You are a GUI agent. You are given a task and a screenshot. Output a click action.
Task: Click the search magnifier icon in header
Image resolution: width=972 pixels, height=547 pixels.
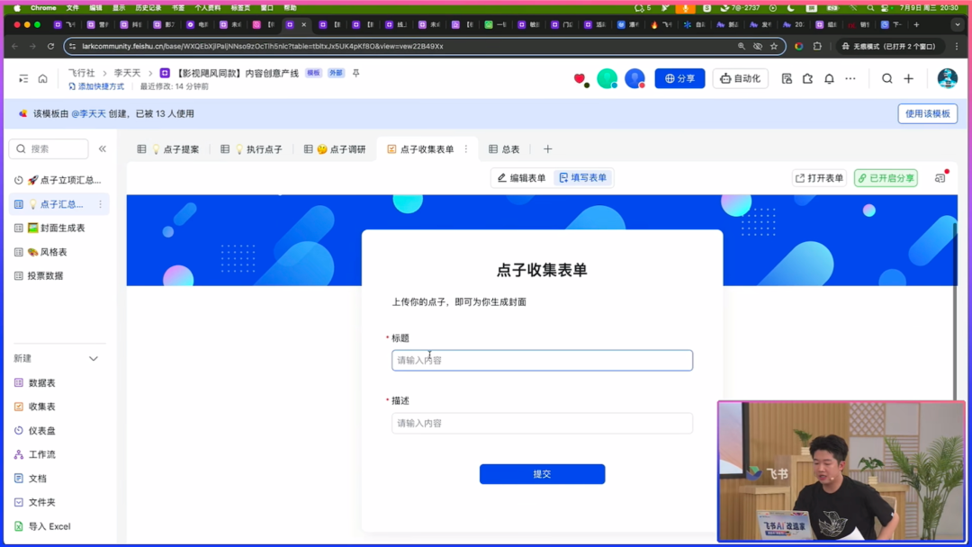point(886,79)
